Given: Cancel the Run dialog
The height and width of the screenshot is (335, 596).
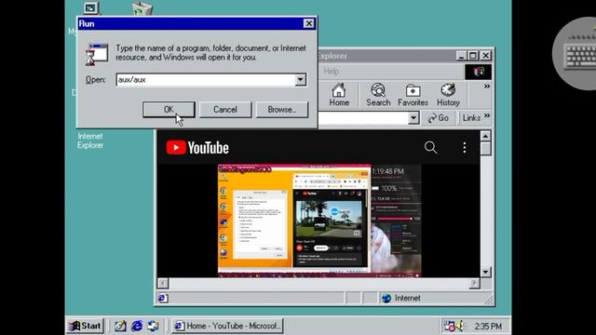Looking at the screenshot, I should [x=225, y=110].
